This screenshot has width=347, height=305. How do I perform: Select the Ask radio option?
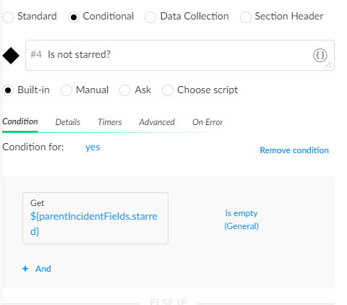[x=125, y=90]
